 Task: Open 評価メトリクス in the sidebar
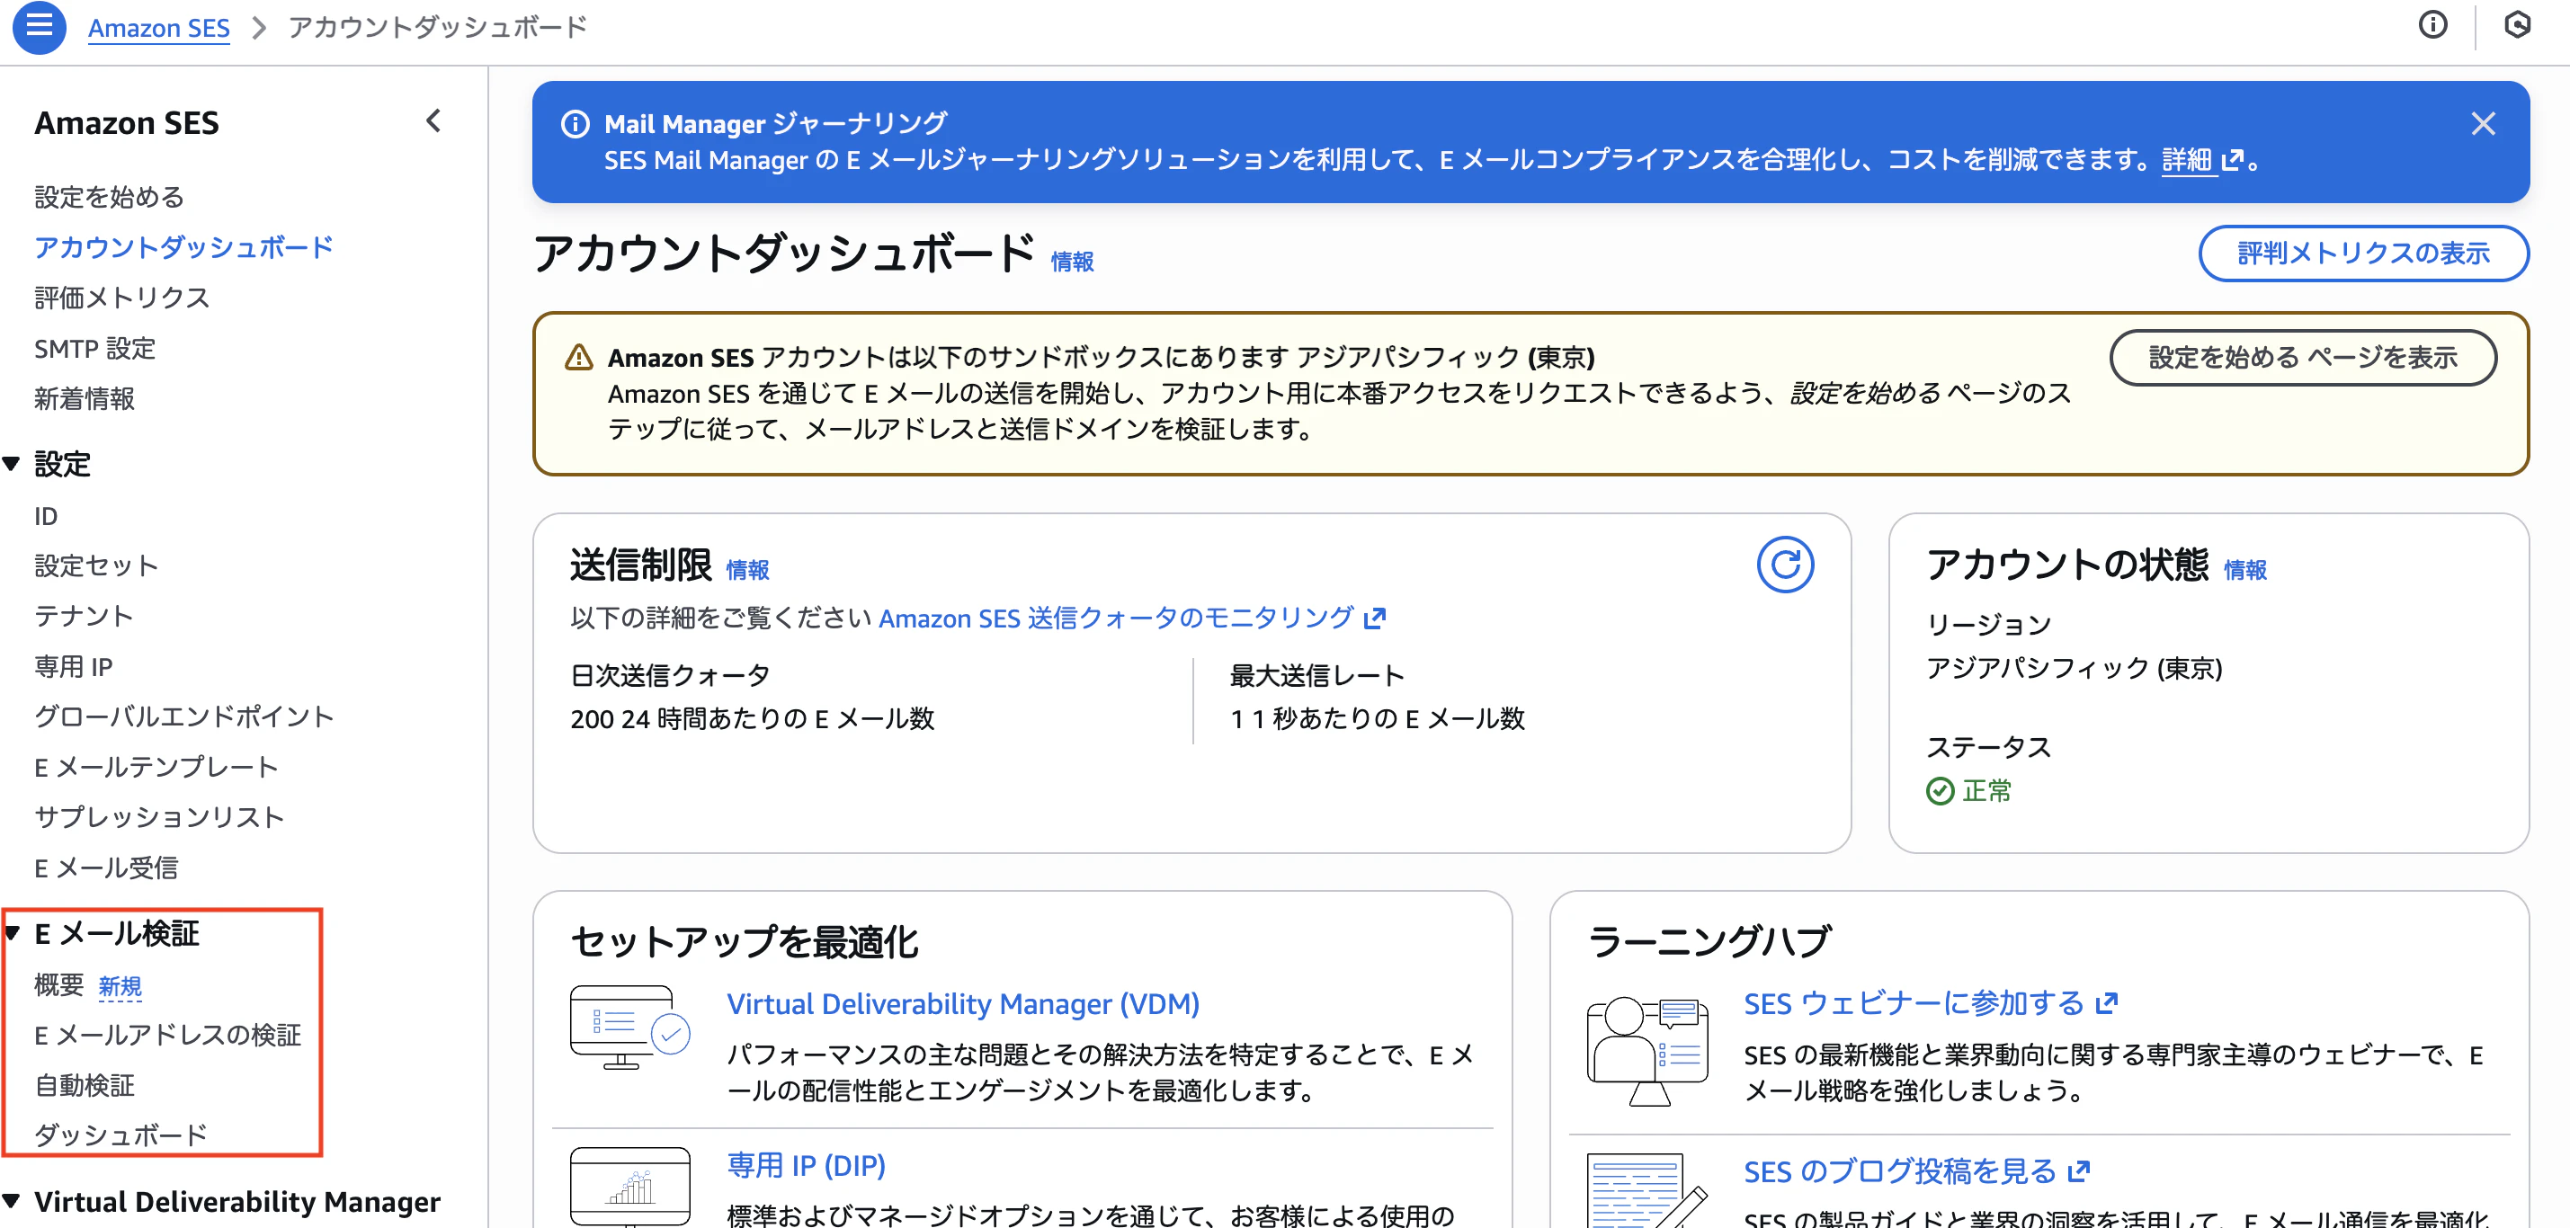(x=121, y=298)
